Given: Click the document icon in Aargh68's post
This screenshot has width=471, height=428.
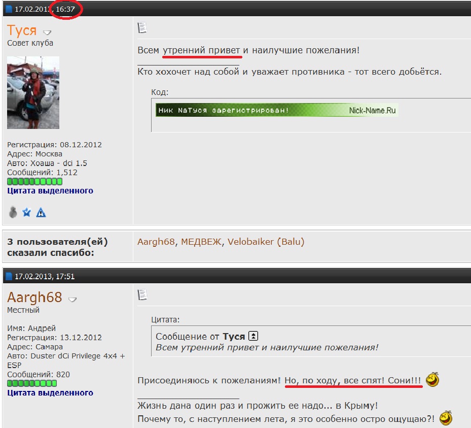Looking at the screenshot, I should pos(142,294).
